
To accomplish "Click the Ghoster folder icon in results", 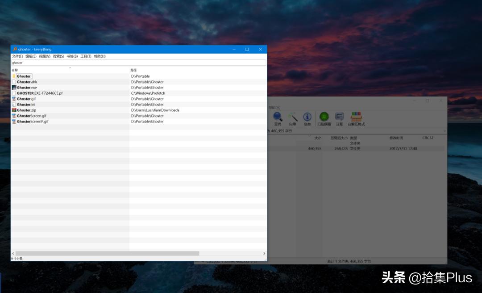I will [x=14, y=76].
